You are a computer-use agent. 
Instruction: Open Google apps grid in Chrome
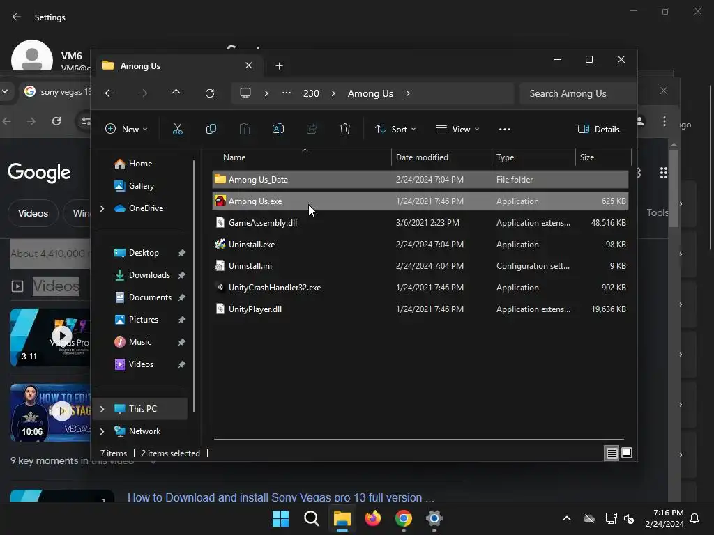664,173
